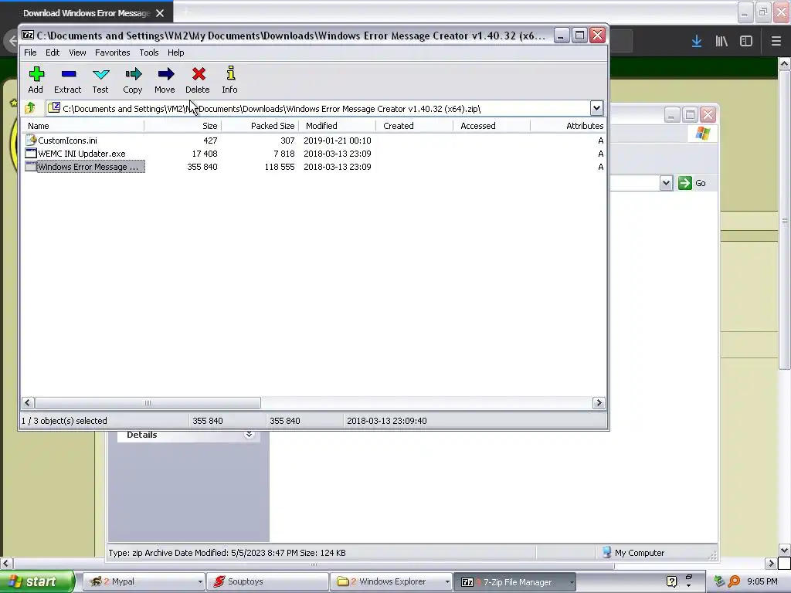Expand the 7-Zip address path dropdown
The width and height of the screenshot is (791, 593).
596,108
